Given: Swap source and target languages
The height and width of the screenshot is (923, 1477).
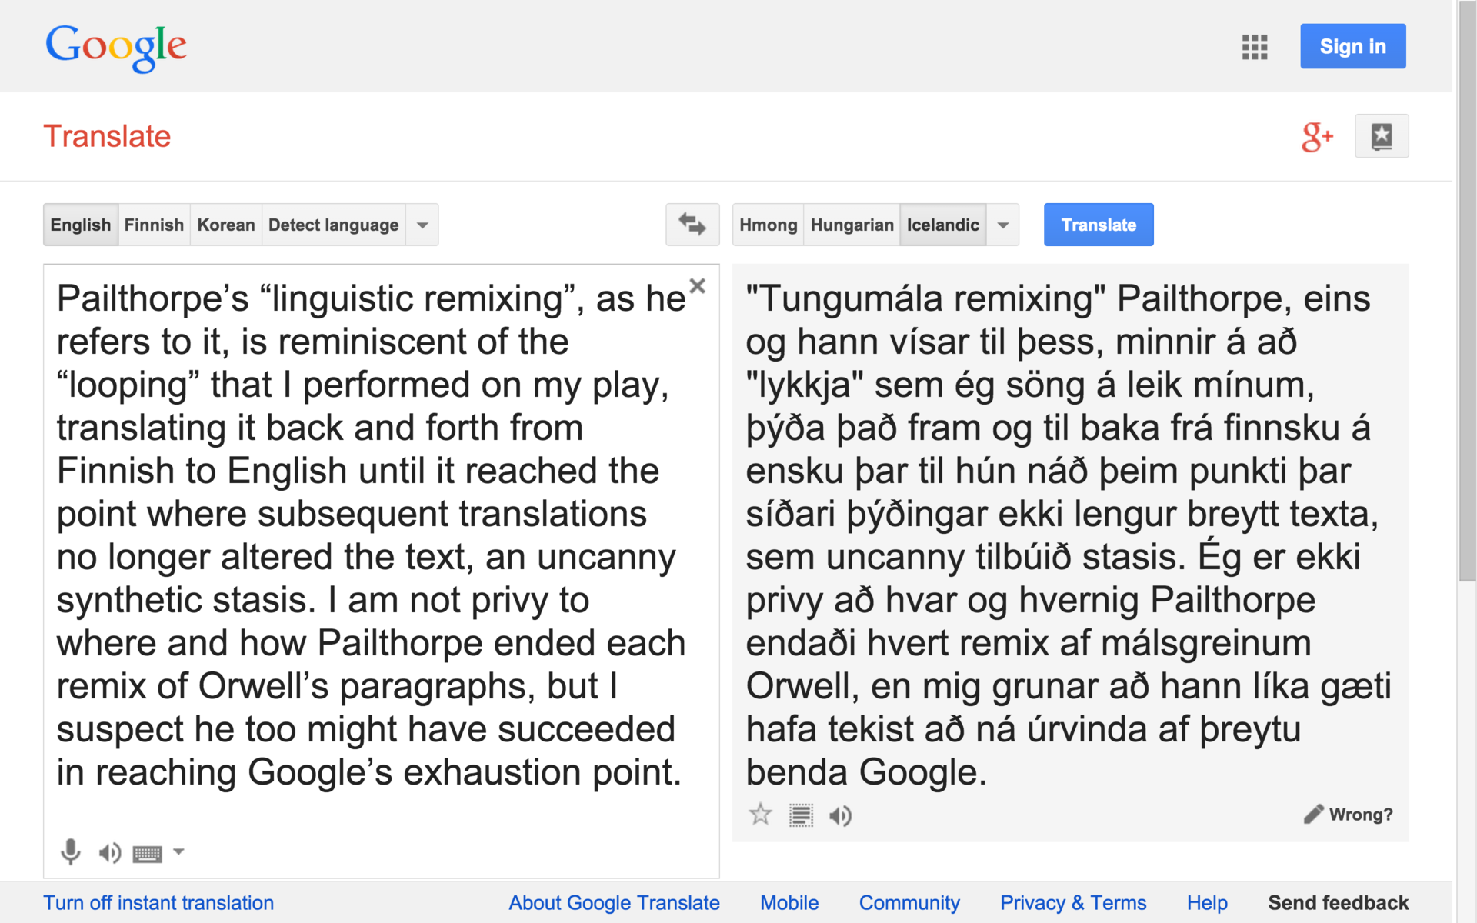Looking at the screenshot, I should pyautogui.click(x=692, y=225).
